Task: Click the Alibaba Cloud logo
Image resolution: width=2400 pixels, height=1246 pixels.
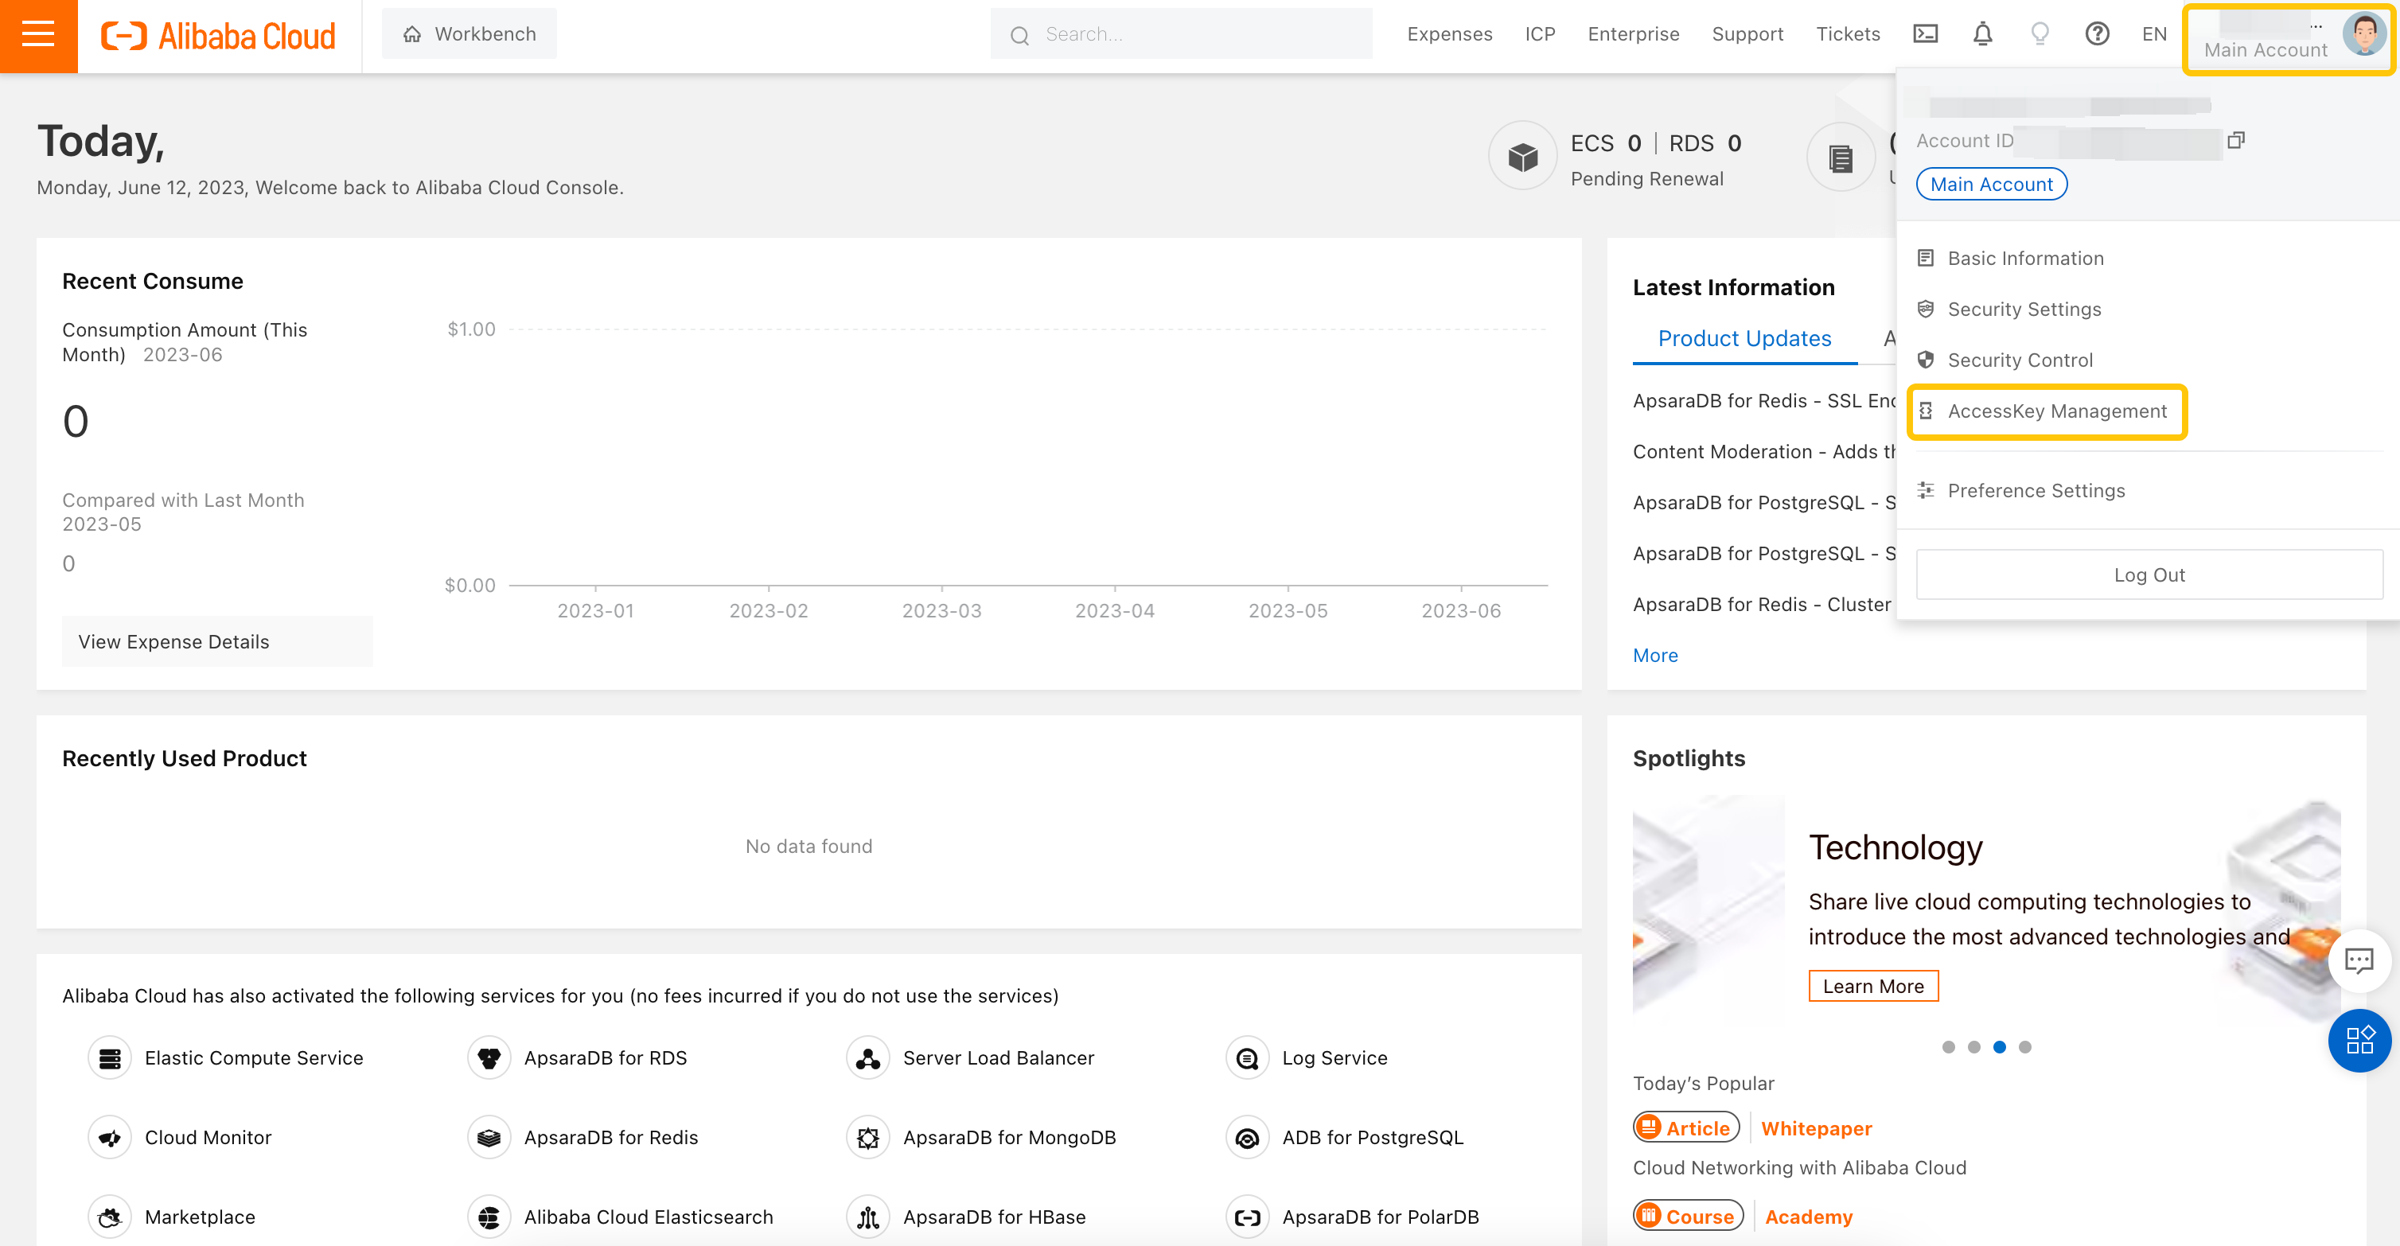Action: [x=218, y=35]
